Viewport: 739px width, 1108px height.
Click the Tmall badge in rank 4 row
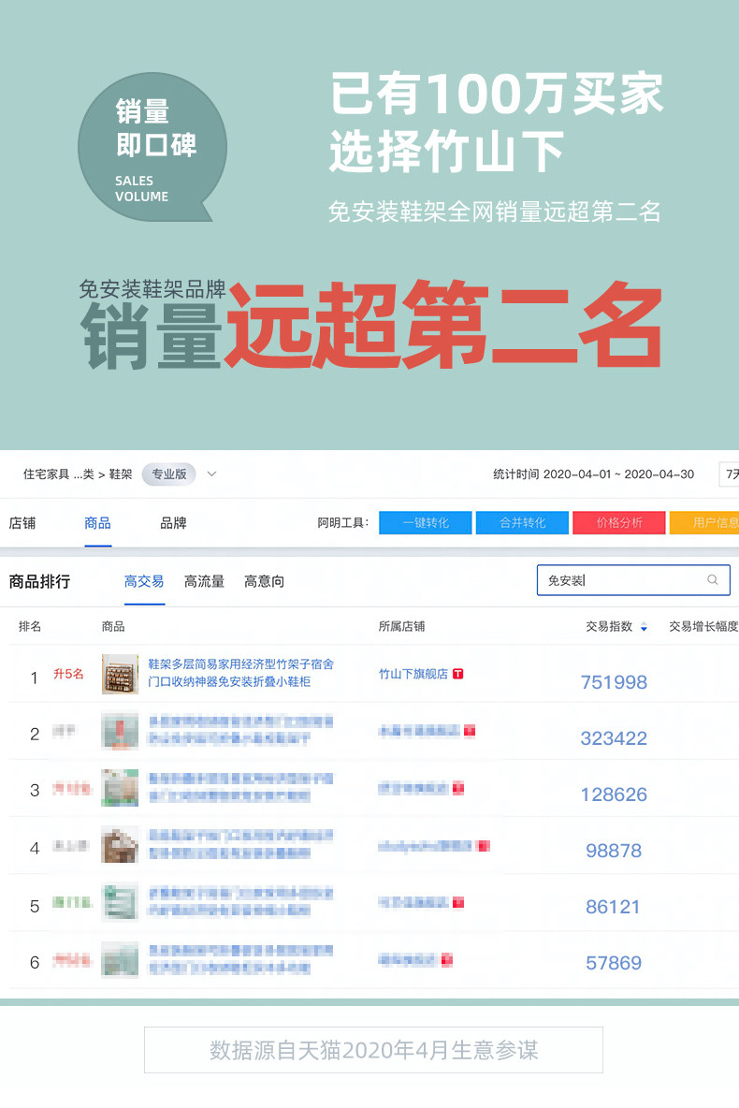click(484, 846)
